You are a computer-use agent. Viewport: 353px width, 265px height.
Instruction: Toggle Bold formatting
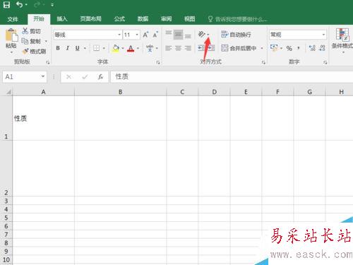tap(58, 48)
